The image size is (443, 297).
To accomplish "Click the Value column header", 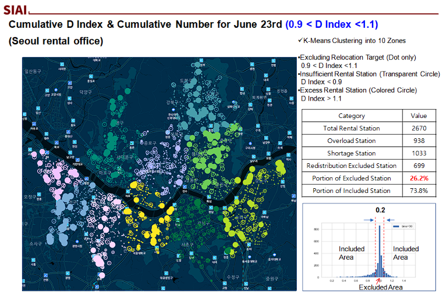I will (419, 116).
